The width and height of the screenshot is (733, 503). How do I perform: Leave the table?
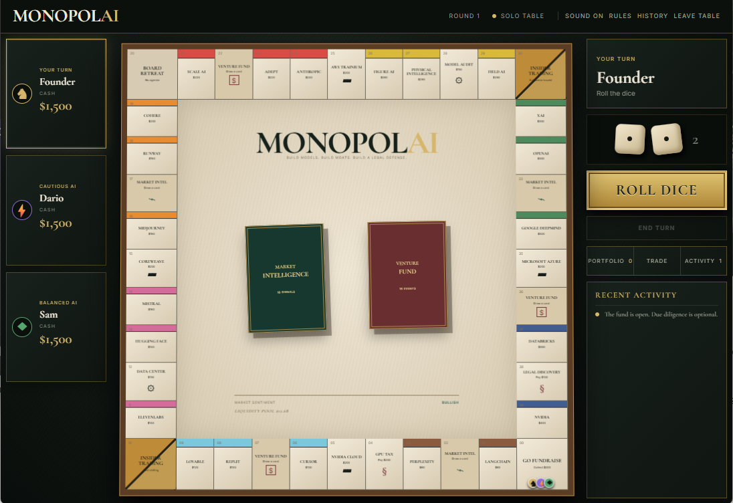(696, 16)
